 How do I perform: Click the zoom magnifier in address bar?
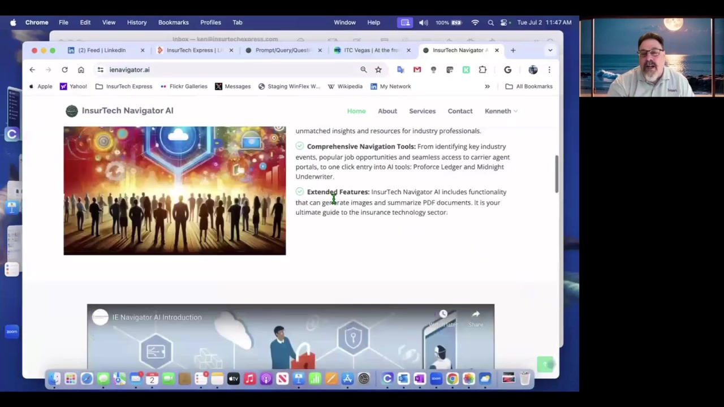(x=364, y=70)
